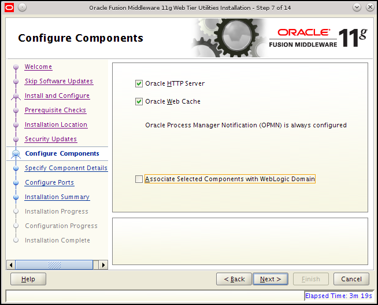Minimize the installer window

coord(357,8)
